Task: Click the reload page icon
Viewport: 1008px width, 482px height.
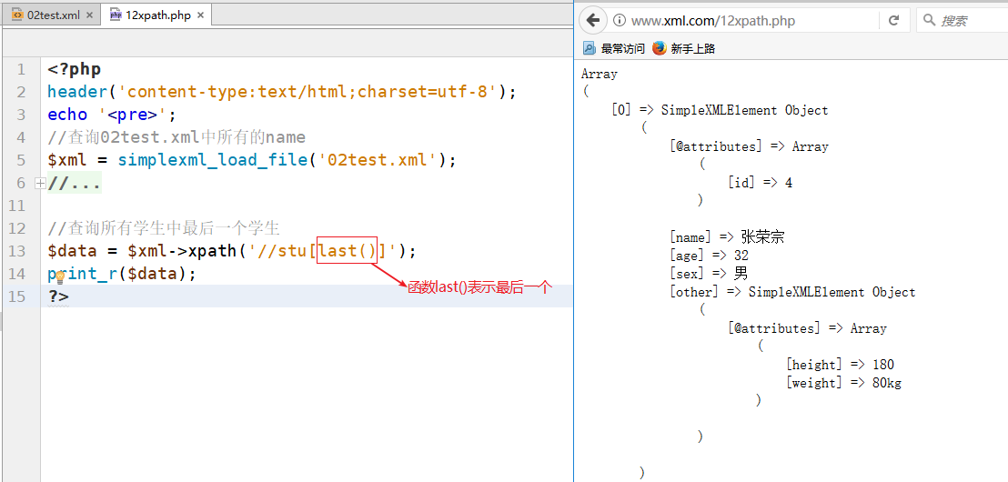Action: tap(893, 20)
